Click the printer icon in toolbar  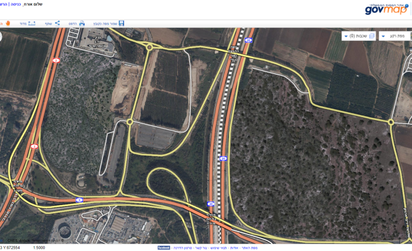pos(82,24)
